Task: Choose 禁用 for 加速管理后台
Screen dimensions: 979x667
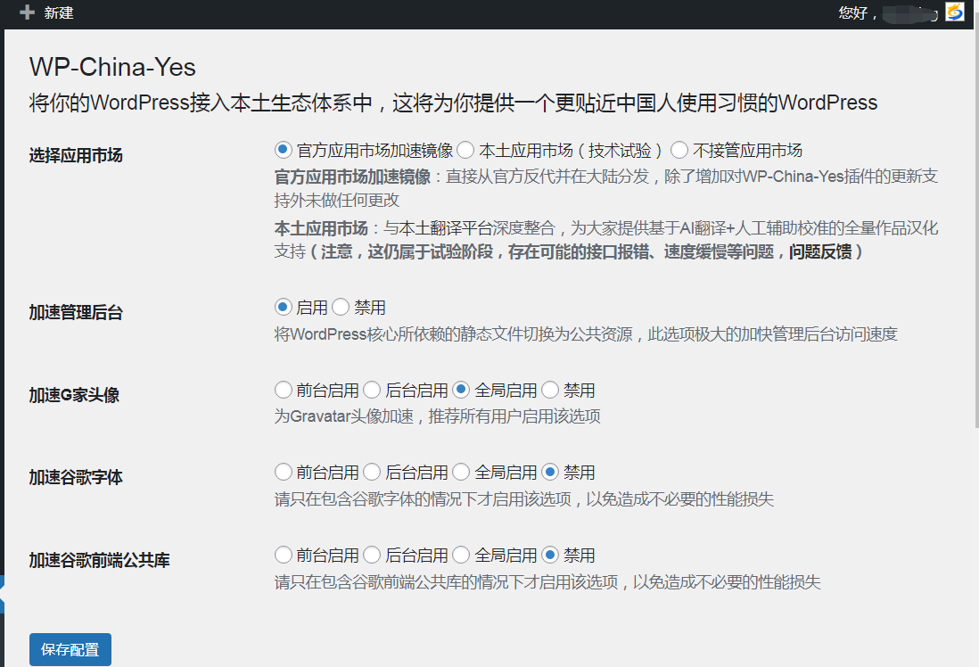Action: pos(341,308)
